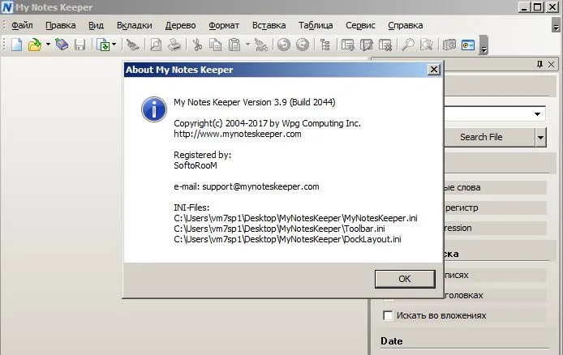Click the blue information icon in dialog
This screenshot has height=355, width=563.
click(153, 109)
